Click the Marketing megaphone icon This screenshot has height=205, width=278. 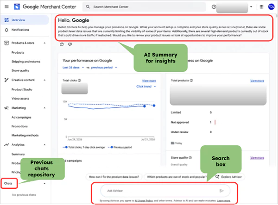tap(6, 108)
